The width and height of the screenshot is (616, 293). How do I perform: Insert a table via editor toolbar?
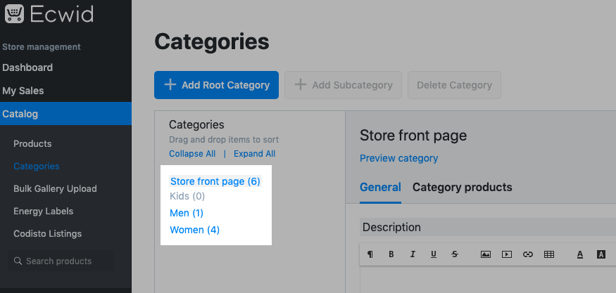549,254
